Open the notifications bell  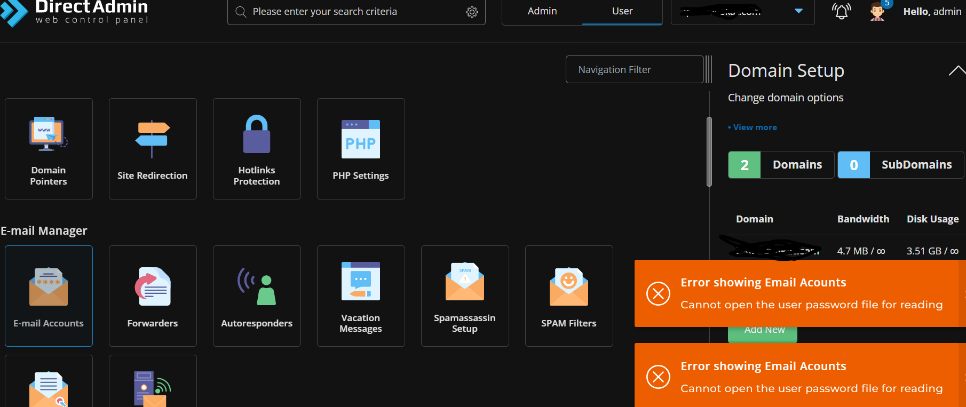click(842, 11)
